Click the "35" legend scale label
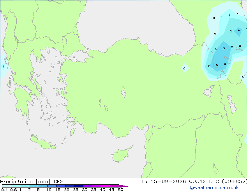The image size is (247, 191). (x=94, y=189)
